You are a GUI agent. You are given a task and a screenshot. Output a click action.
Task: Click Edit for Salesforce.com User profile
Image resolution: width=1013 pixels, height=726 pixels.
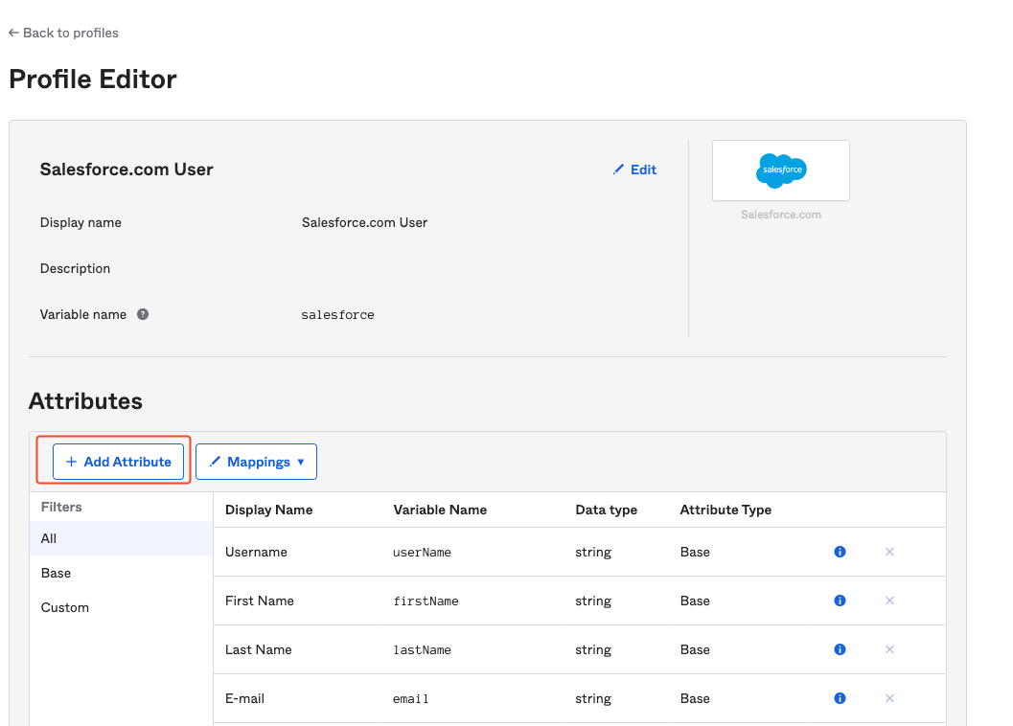[x=634, y=170]
